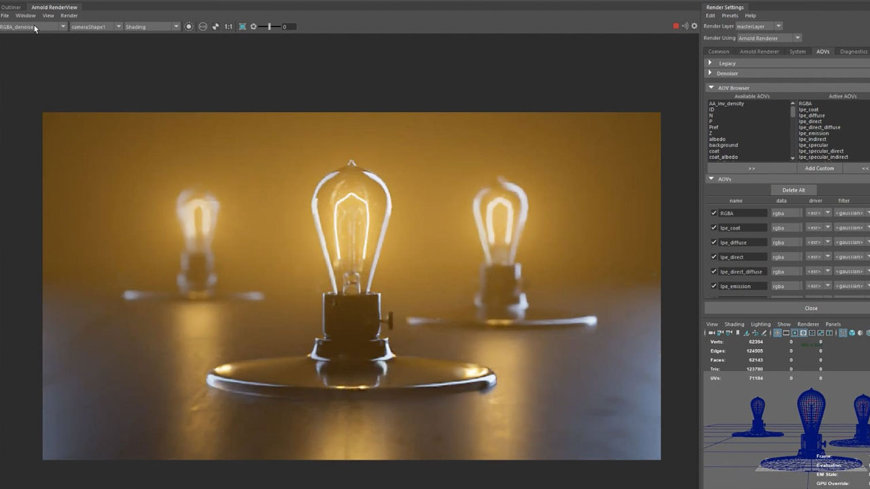Toggle the lpe_emission AOV checkbox
This screenshot has height=489, width=870.
[x=714, y=286]
